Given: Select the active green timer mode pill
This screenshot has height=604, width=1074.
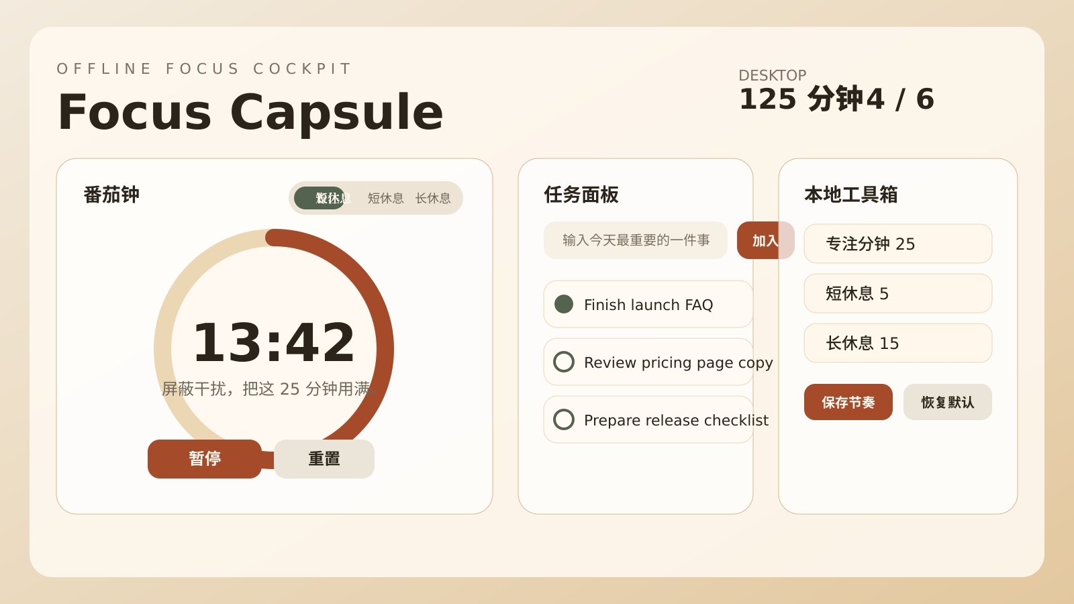Looking at the screenshot, I should pyautogui.click(x=320, y=198).
